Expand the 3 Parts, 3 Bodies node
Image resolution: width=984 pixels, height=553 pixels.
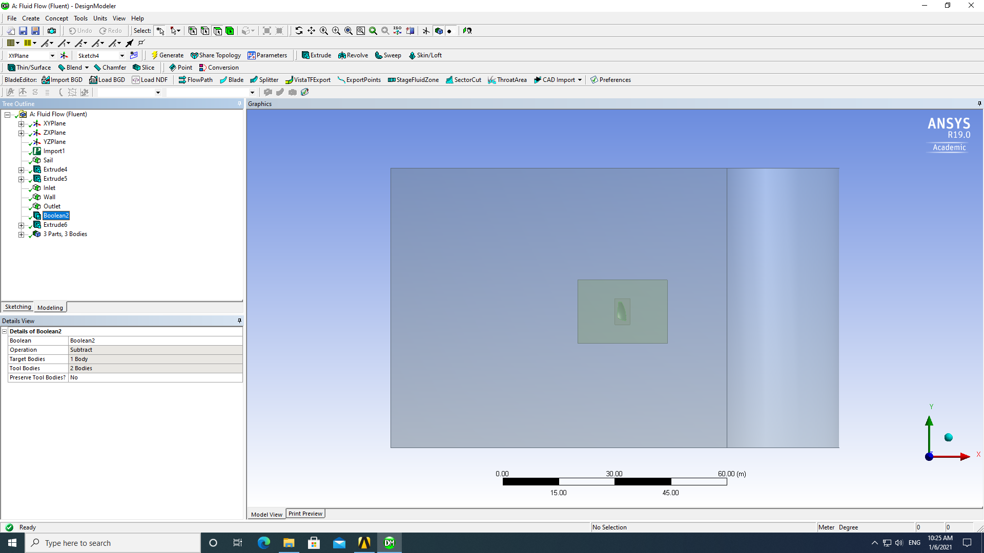tap(21, 234)
